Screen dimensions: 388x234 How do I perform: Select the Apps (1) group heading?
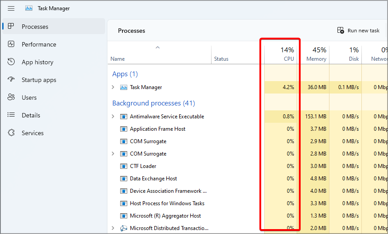125,74
